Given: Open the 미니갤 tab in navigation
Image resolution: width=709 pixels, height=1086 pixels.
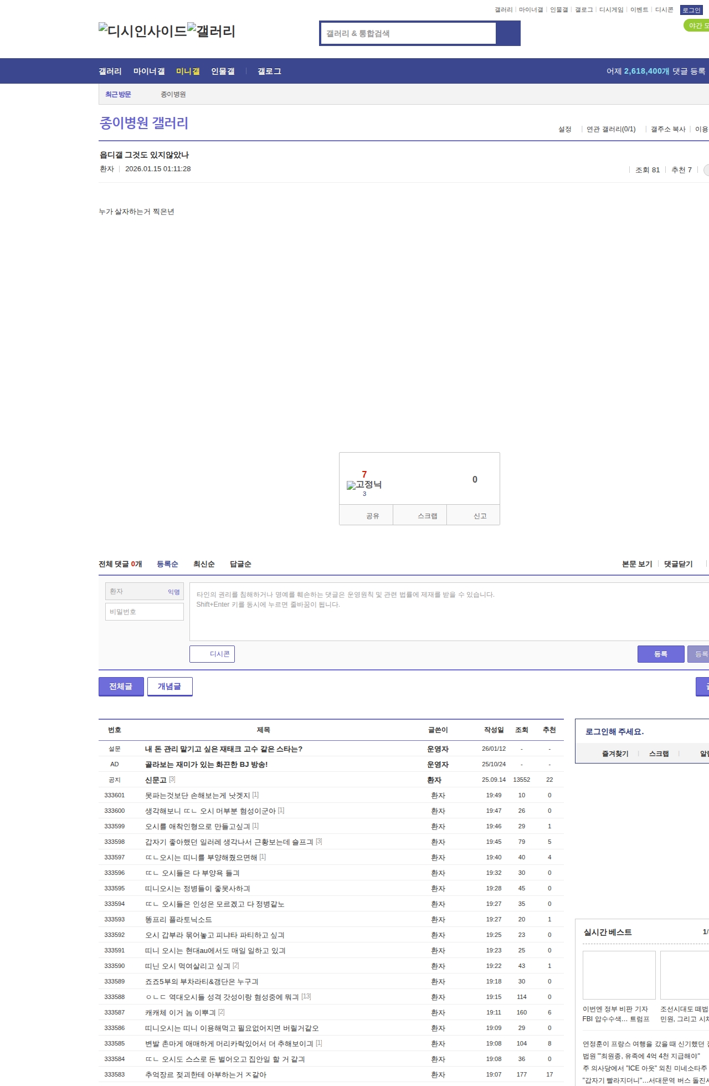Looking at the screenshot, I should (x=188, y=71).
